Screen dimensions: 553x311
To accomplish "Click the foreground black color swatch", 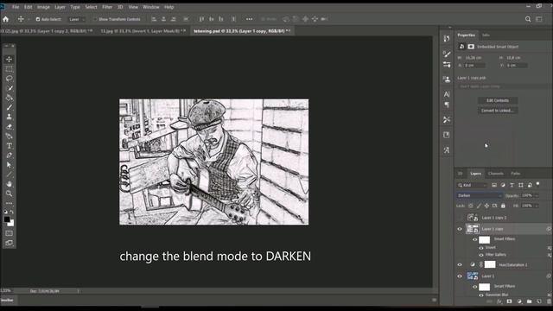I will (x=7, y=219).
